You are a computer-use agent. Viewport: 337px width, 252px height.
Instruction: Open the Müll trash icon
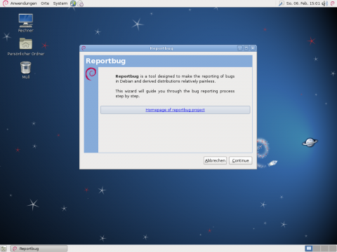[26, 70]
